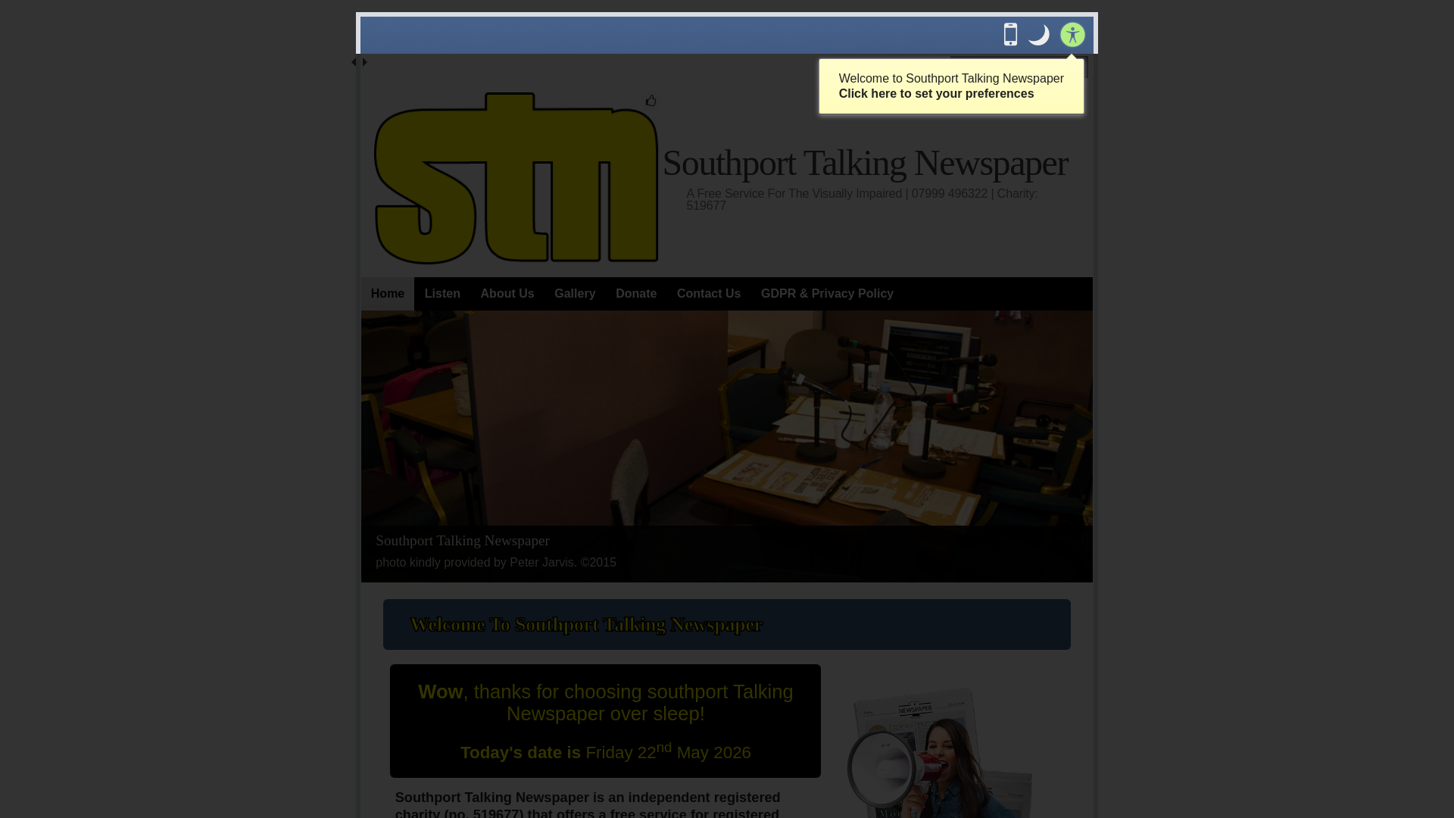This screenshot has width=1454, height=818.
Task: Open the Home menu item
Action: [388, 294]
